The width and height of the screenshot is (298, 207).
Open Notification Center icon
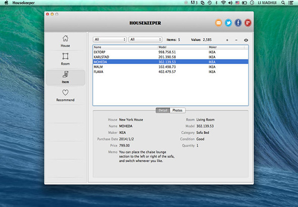[291, 3]
